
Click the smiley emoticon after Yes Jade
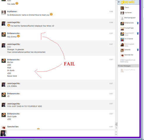17,3
